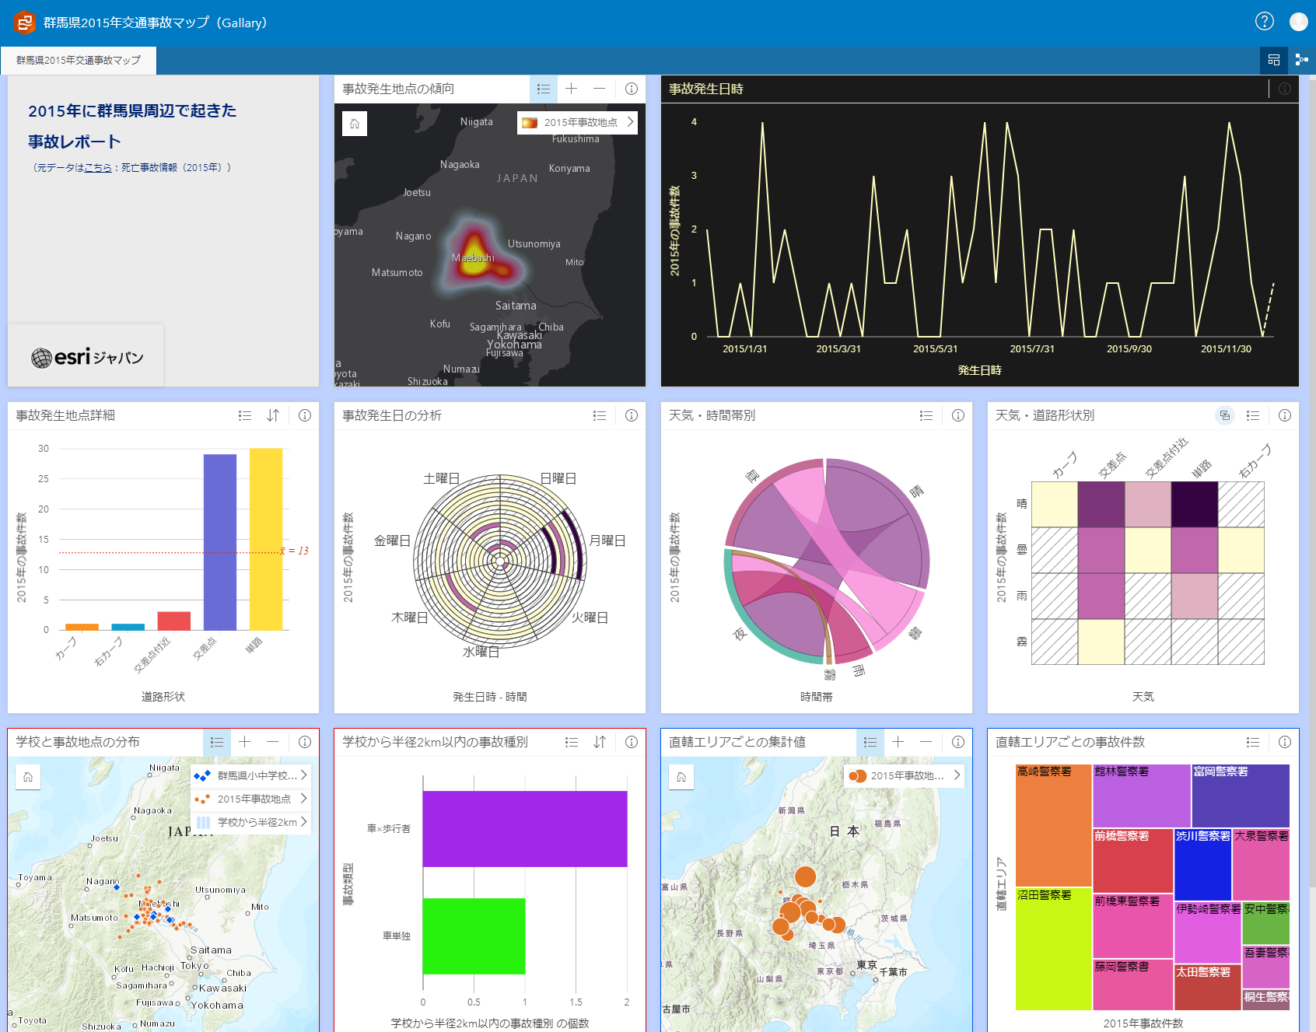Image resolution: width=1316 pixels, height=1032 pixels.
Task: Select the purple 車×歩行者 bar
Action: [x=525, y=829]
